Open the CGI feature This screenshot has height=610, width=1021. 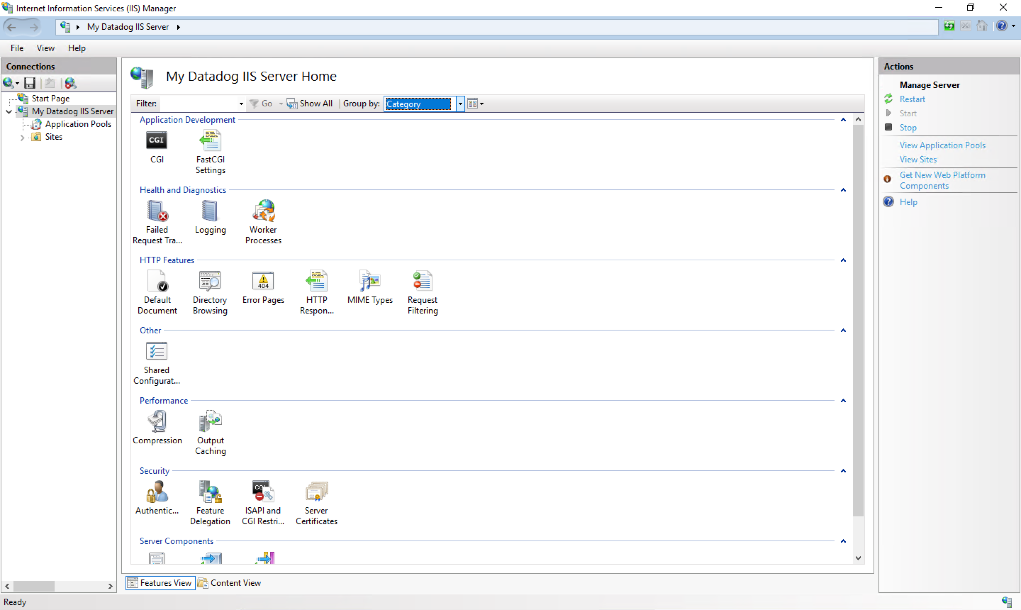(x=157, y=140)
